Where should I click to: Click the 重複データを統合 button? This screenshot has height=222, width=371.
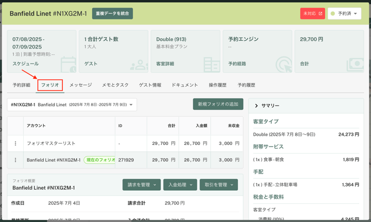pos(112,13)
